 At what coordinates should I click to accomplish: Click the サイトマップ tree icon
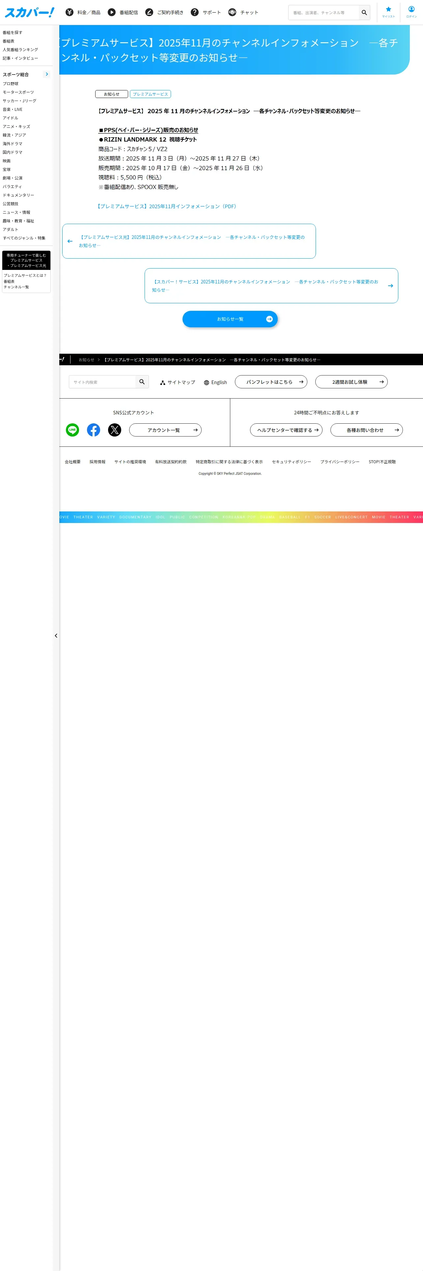pos(162,382)
